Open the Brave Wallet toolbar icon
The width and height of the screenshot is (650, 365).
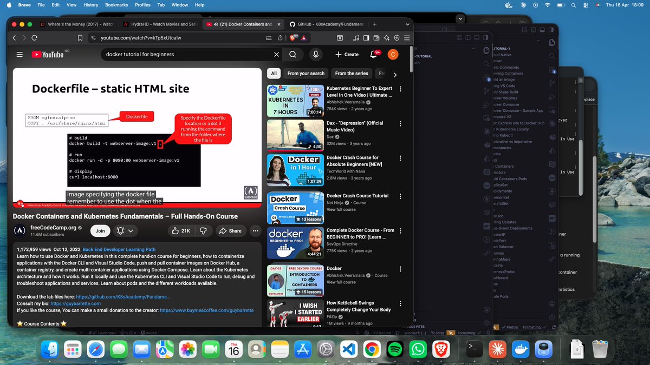376,38
